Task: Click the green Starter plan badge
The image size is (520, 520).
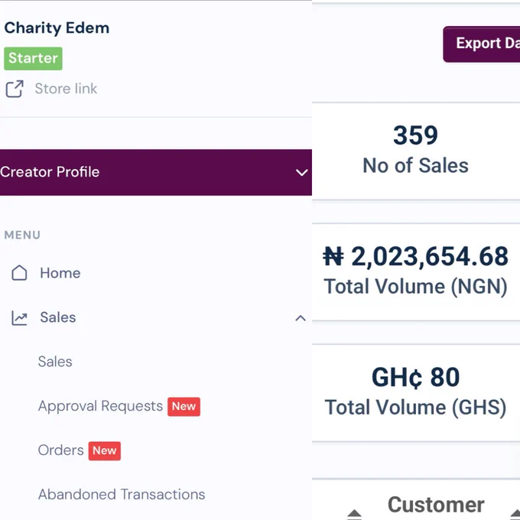Action: coord(33,58)
